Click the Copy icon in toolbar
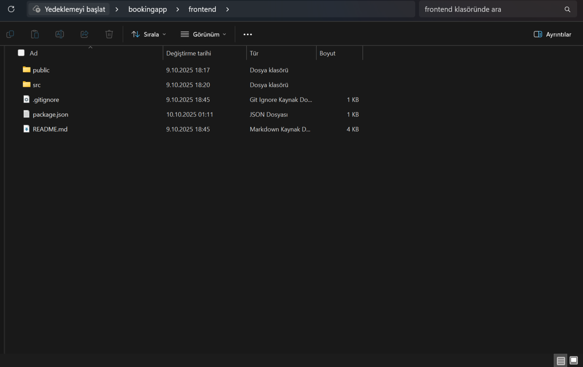This screenshot has height=367, width=583. coord(10,34)
